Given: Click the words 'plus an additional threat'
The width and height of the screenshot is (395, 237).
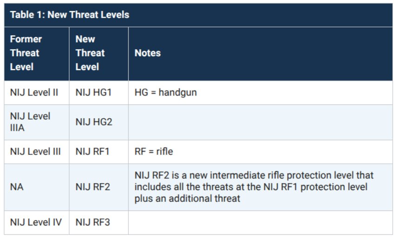Looking at the screenshot, I should click(x=187, y=199).
